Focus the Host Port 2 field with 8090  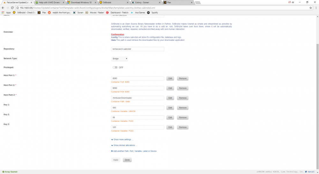pyautogui.click(x=137, y=88)
